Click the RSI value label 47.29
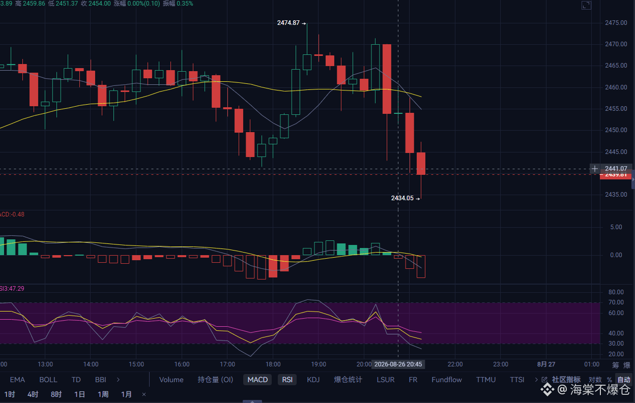Screen dimensions: 635x403 pyautogui.click(x=12, y=288)
